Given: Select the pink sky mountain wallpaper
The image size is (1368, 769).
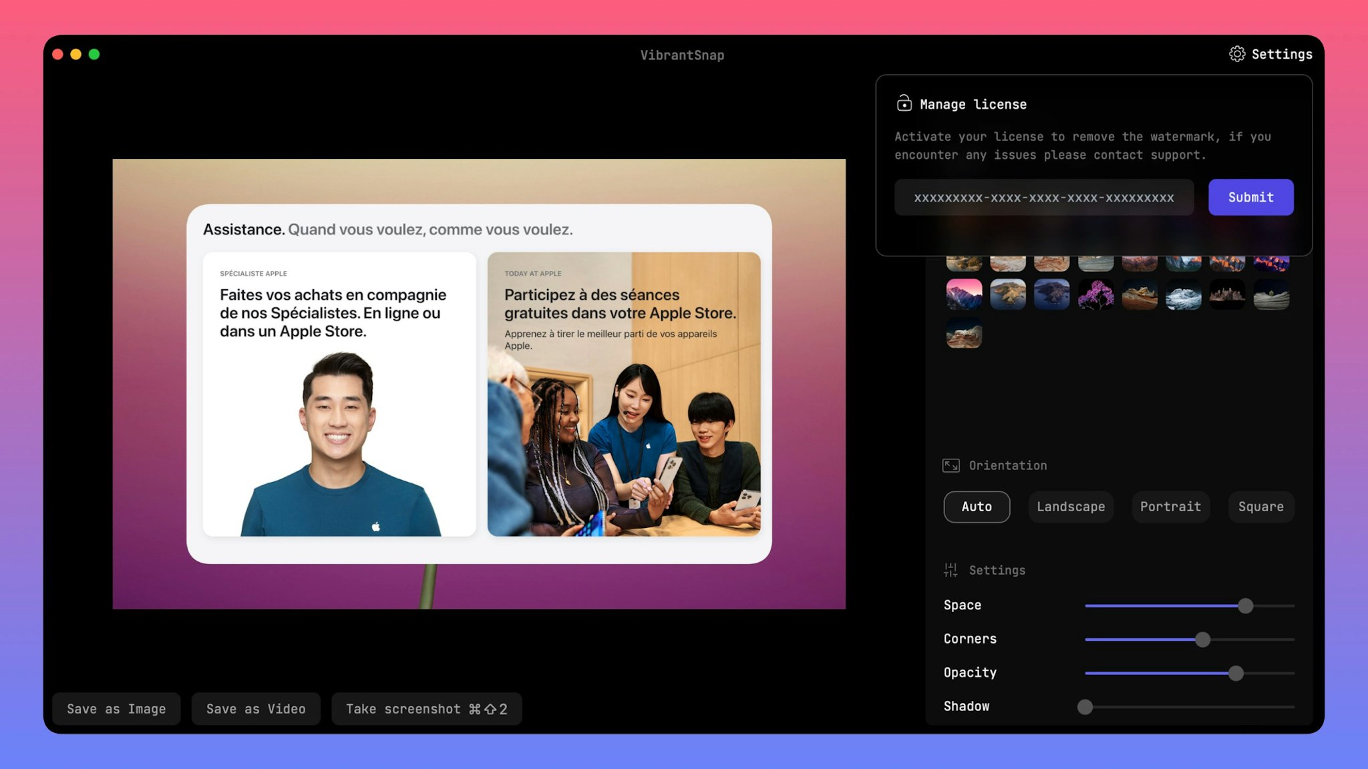Looking at the screenshot, I should click(964, 294).
